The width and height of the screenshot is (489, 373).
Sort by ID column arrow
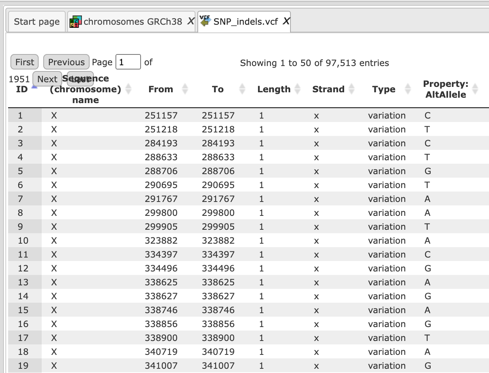click(x=34, y=87)
